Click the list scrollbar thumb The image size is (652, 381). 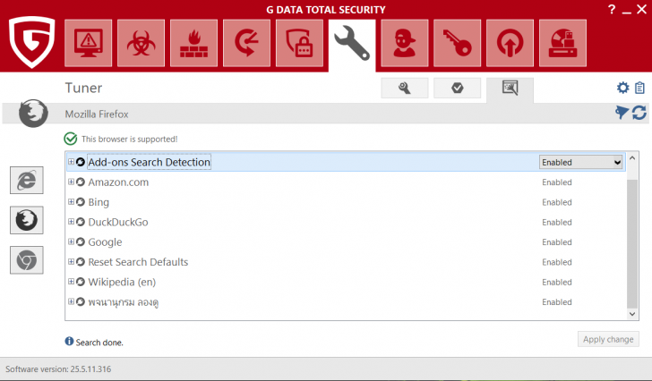click(632, 244)
